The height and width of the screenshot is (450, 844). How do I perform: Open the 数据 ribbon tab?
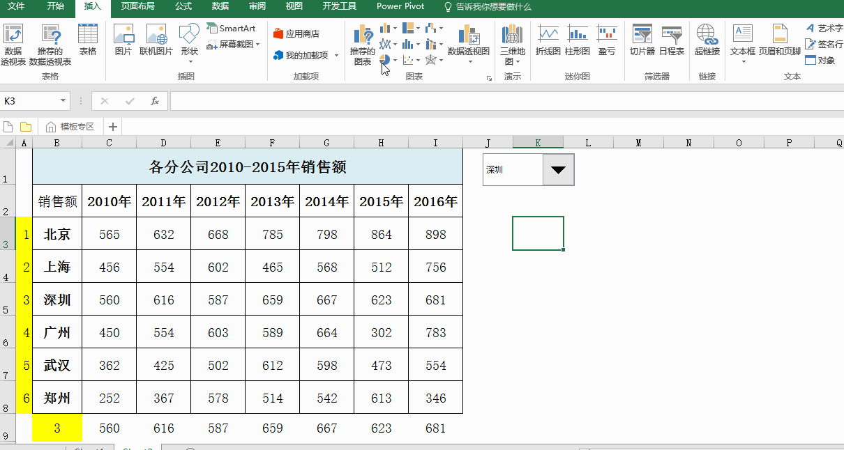[220, 6]
